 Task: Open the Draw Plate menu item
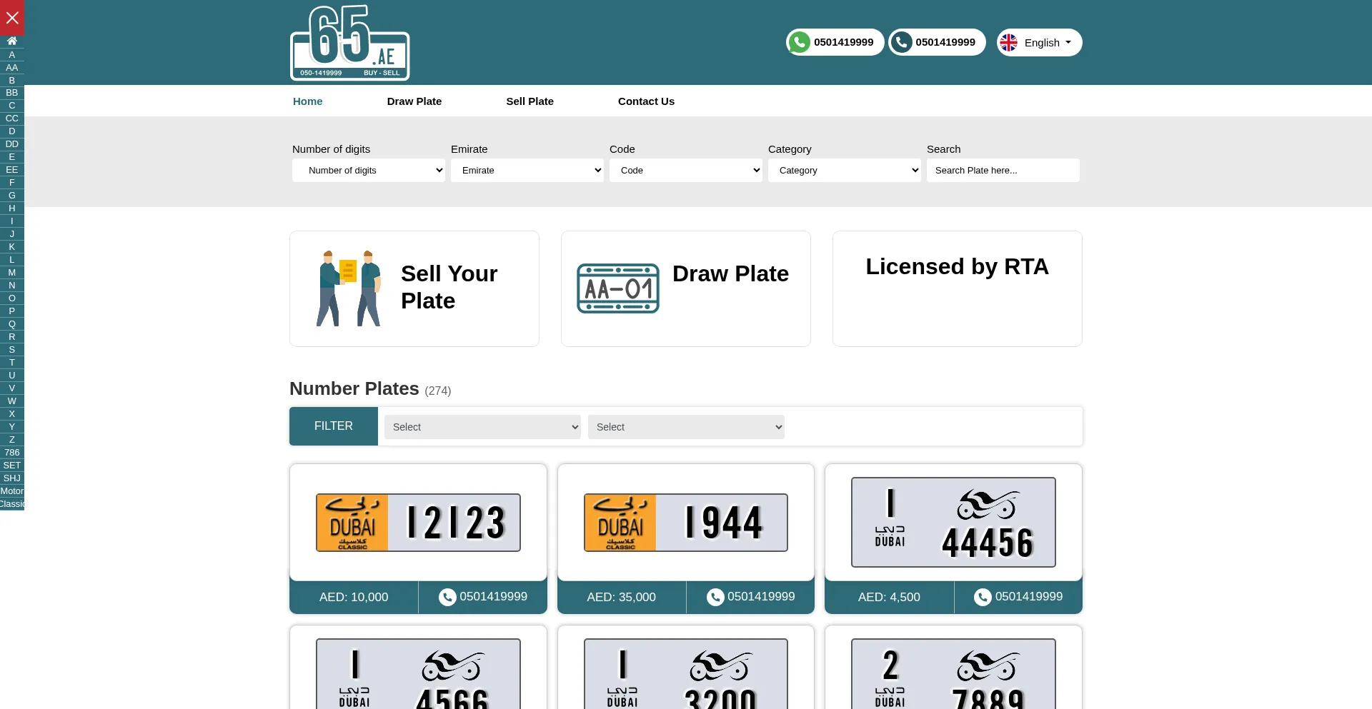click(x=414, y=101)
